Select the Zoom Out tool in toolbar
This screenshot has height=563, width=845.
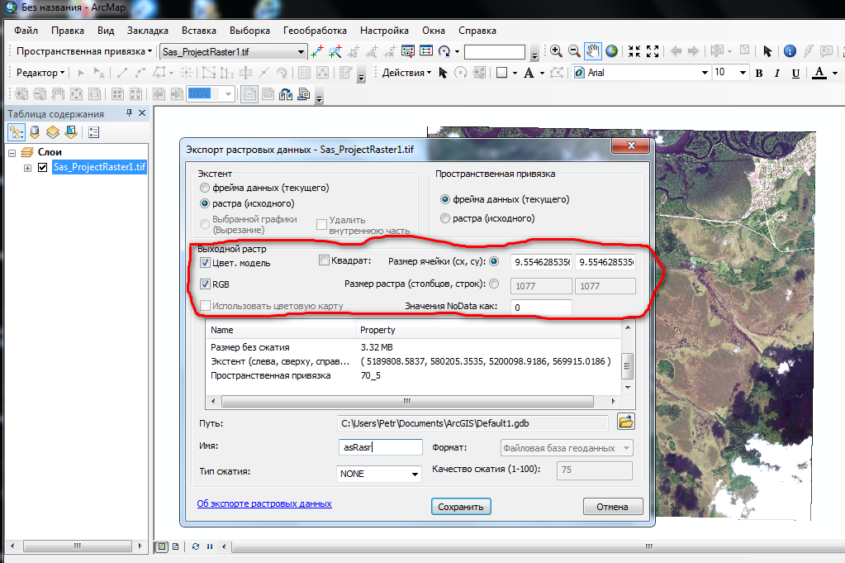pos(574,51)
